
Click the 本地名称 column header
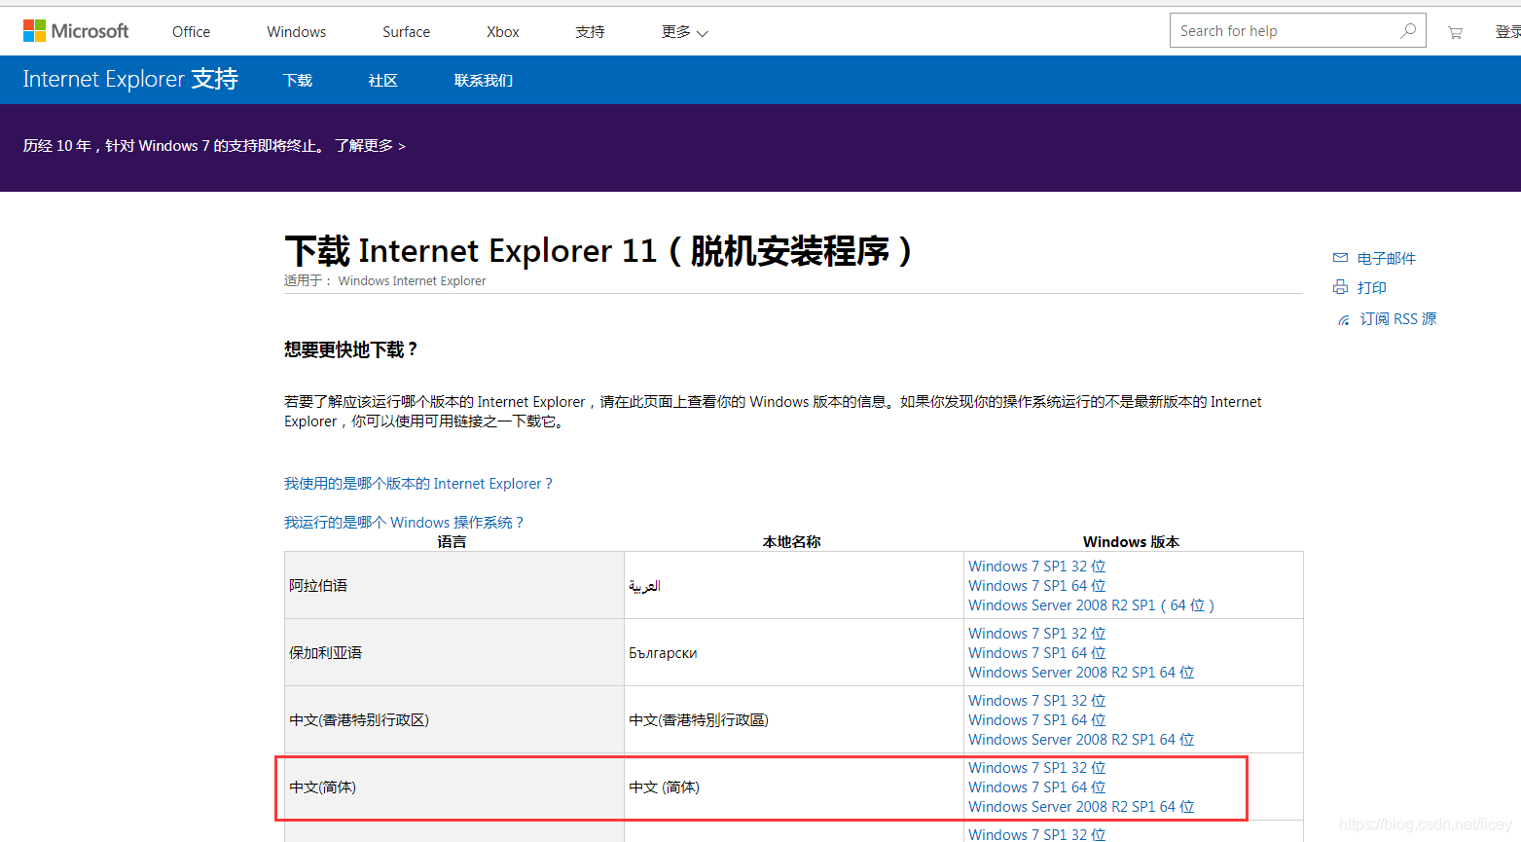(791, 542)
